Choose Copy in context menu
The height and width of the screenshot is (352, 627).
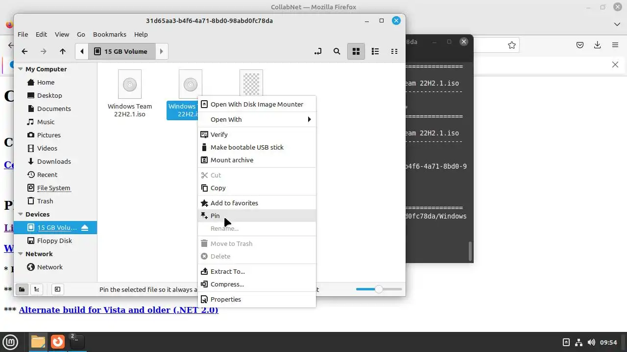coord(257,188)
